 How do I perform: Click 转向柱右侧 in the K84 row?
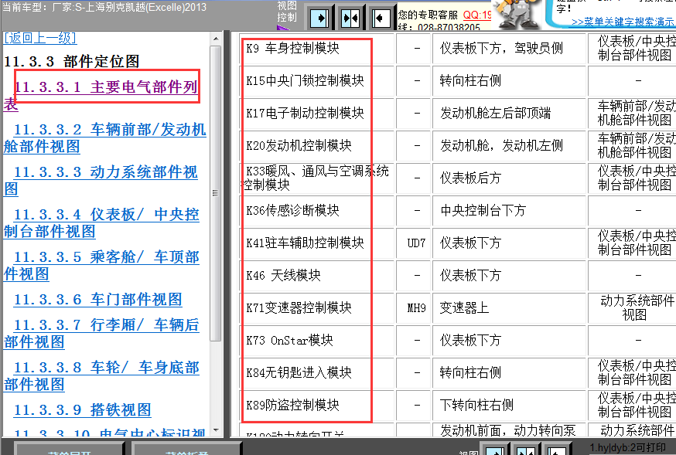point(509,373)
